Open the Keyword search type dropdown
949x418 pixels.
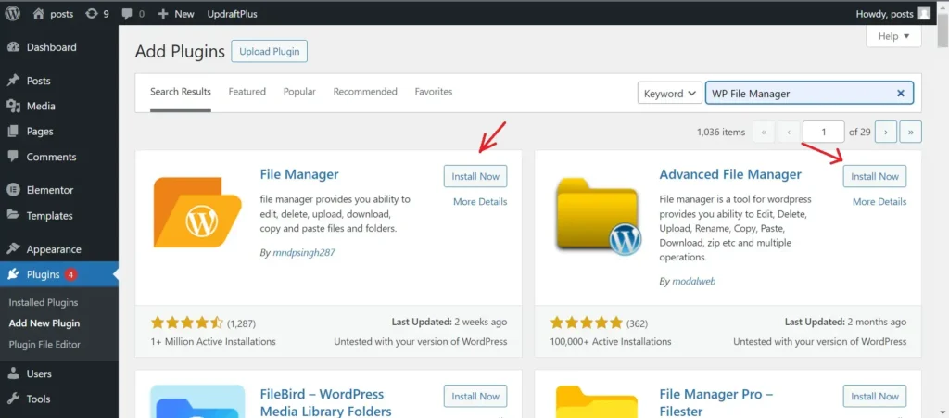(x=669, y=94)
